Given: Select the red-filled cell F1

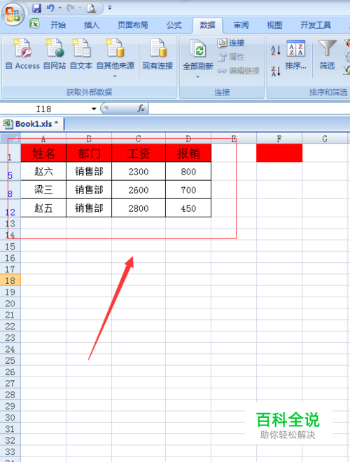Looking at the screenshot, I should [x=279, y=153].
